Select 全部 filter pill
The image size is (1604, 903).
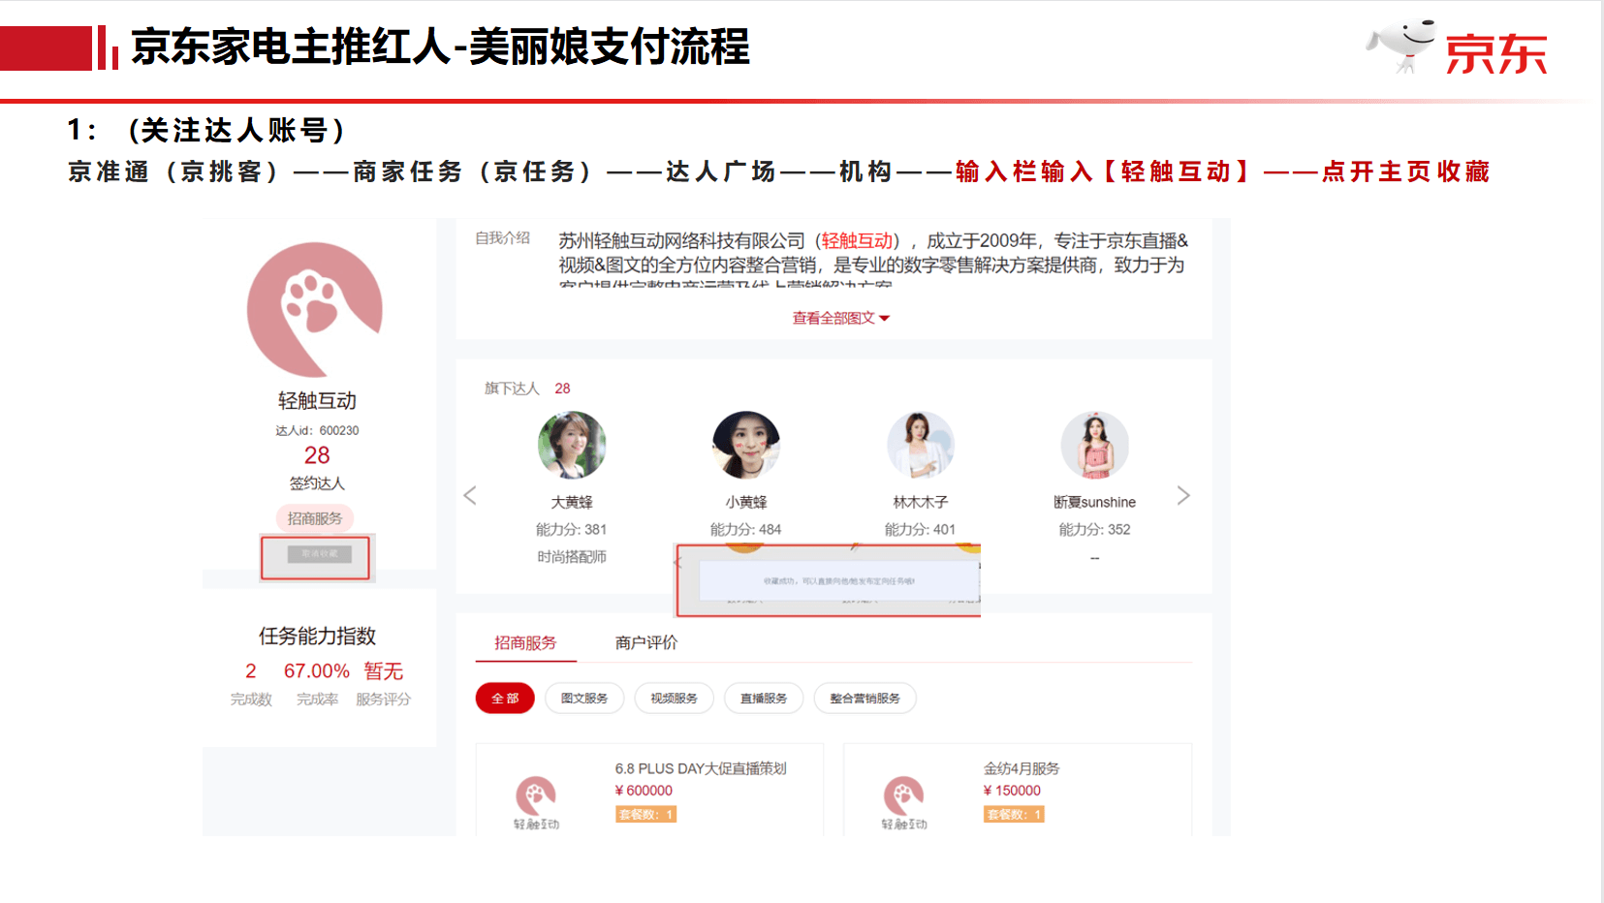505,698
